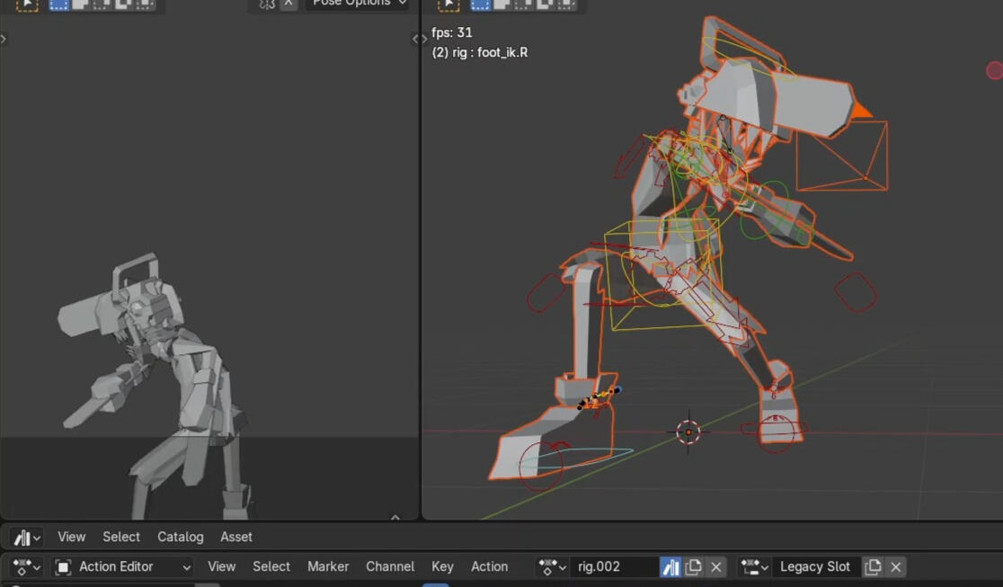Click the Legacy Slot name field
This screenshot has height=587, width=1003.
[814, 567]
